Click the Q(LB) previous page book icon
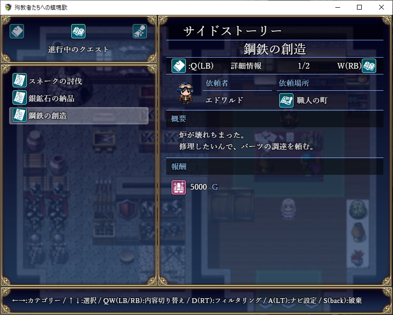 tap(178, 66)
